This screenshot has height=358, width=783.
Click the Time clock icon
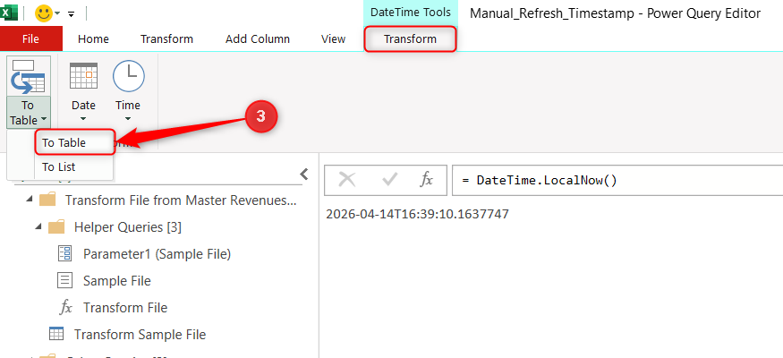click(x=128, y=76)
